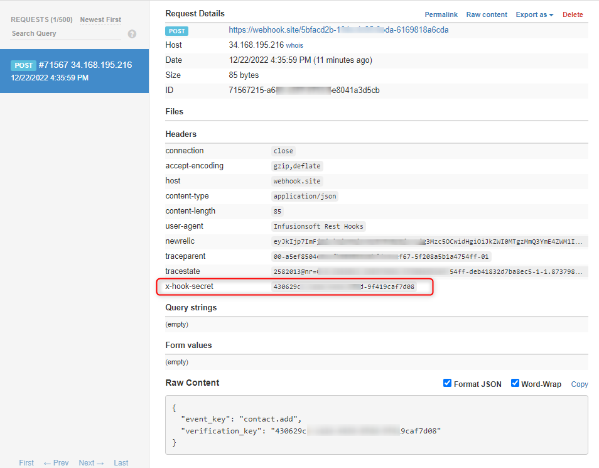Click the Search Query input field
The height and width of the screenshot is (468, 599).
tap(66, 34)
